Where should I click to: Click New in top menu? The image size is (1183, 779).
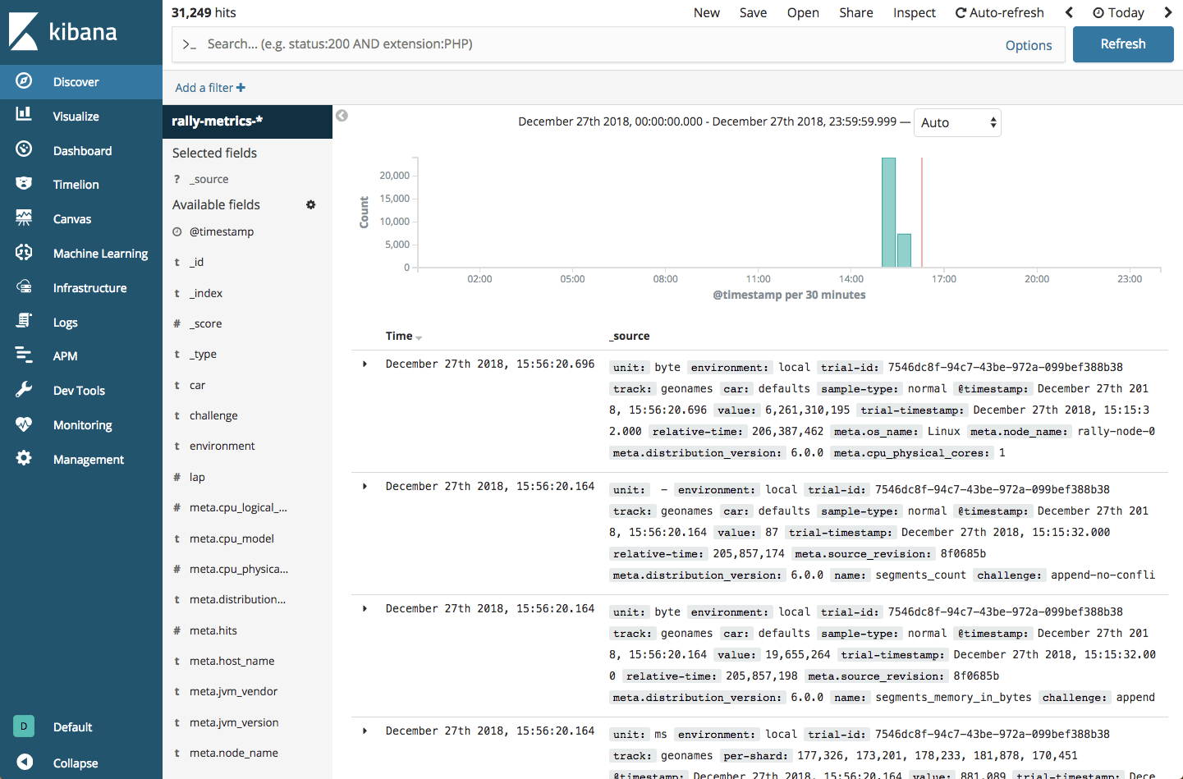pyautogui.click(x=706, y=12)
